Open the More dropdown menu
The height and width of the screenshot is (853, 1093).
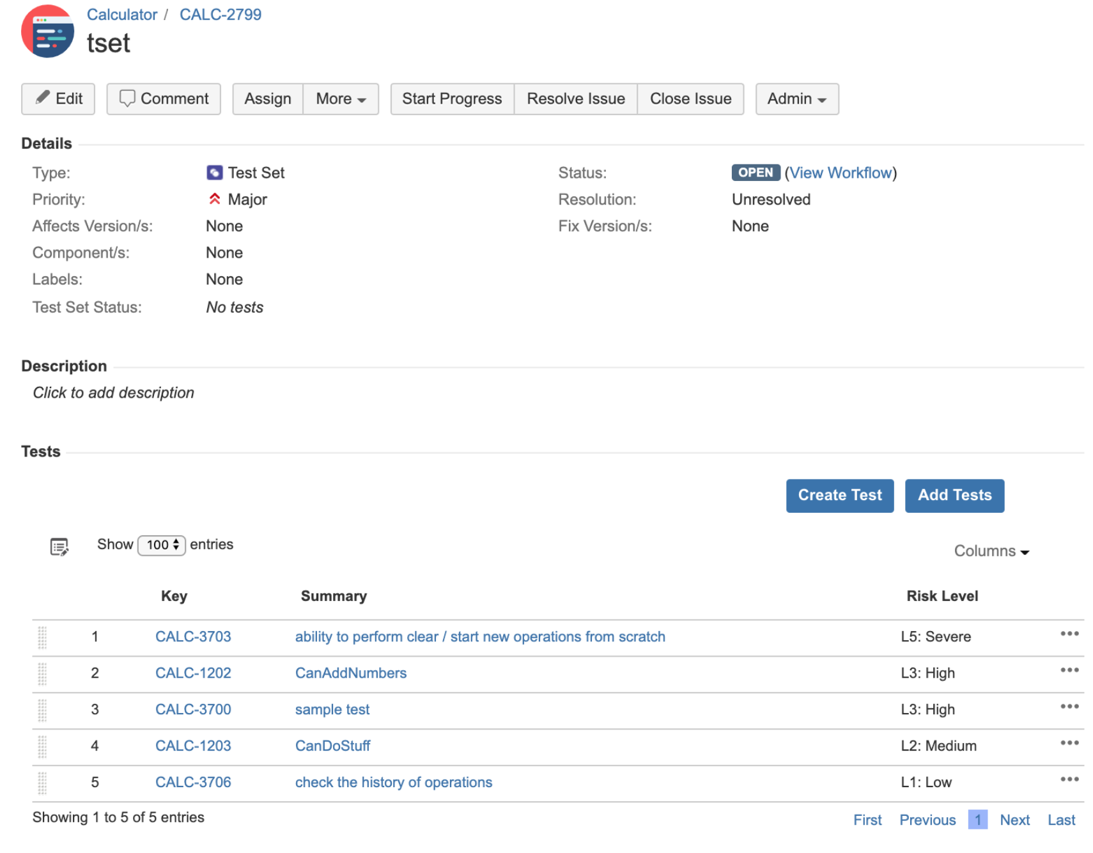coord(341,99)
